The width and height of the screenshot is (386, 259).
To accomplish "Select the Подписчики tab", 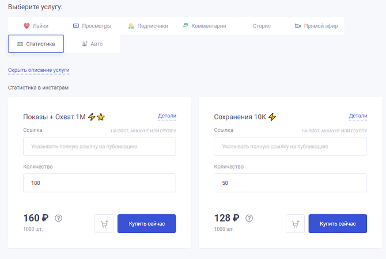I will 148,26.
